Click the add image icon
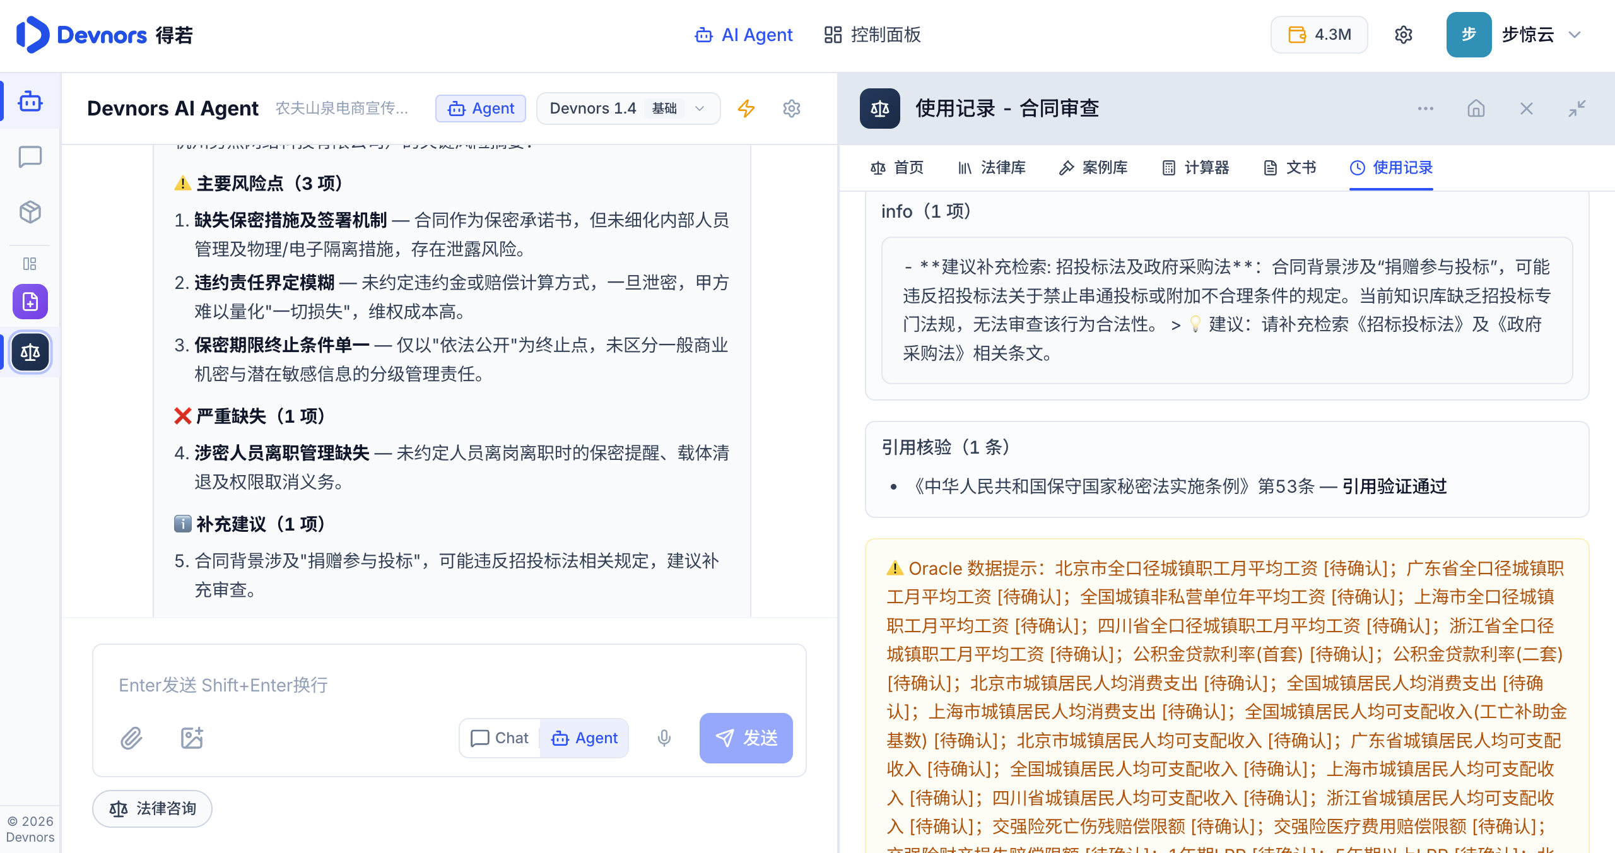The width and height of the screenshot is (1615, 853). [x=192, y=738]
